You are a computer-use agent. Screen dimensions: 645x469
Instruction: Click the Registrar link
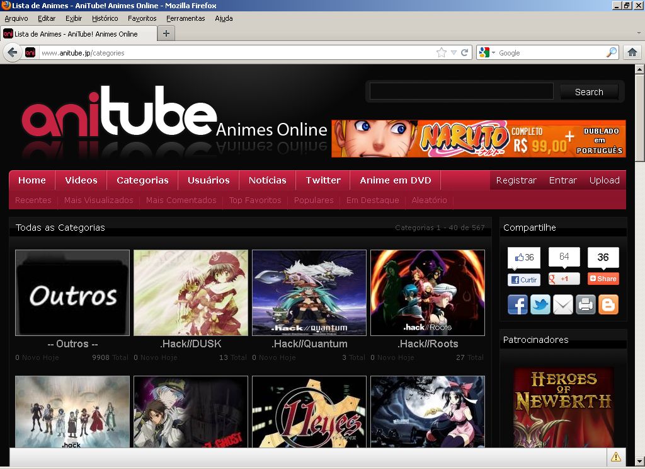point(516,180)
